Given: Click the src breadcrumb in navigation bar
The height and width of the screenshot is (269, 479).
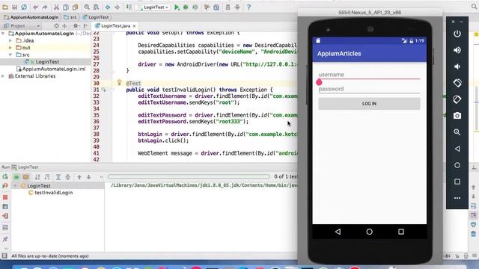Looking at the screenshot, I should pyautogui.click(x=70, y=17).
